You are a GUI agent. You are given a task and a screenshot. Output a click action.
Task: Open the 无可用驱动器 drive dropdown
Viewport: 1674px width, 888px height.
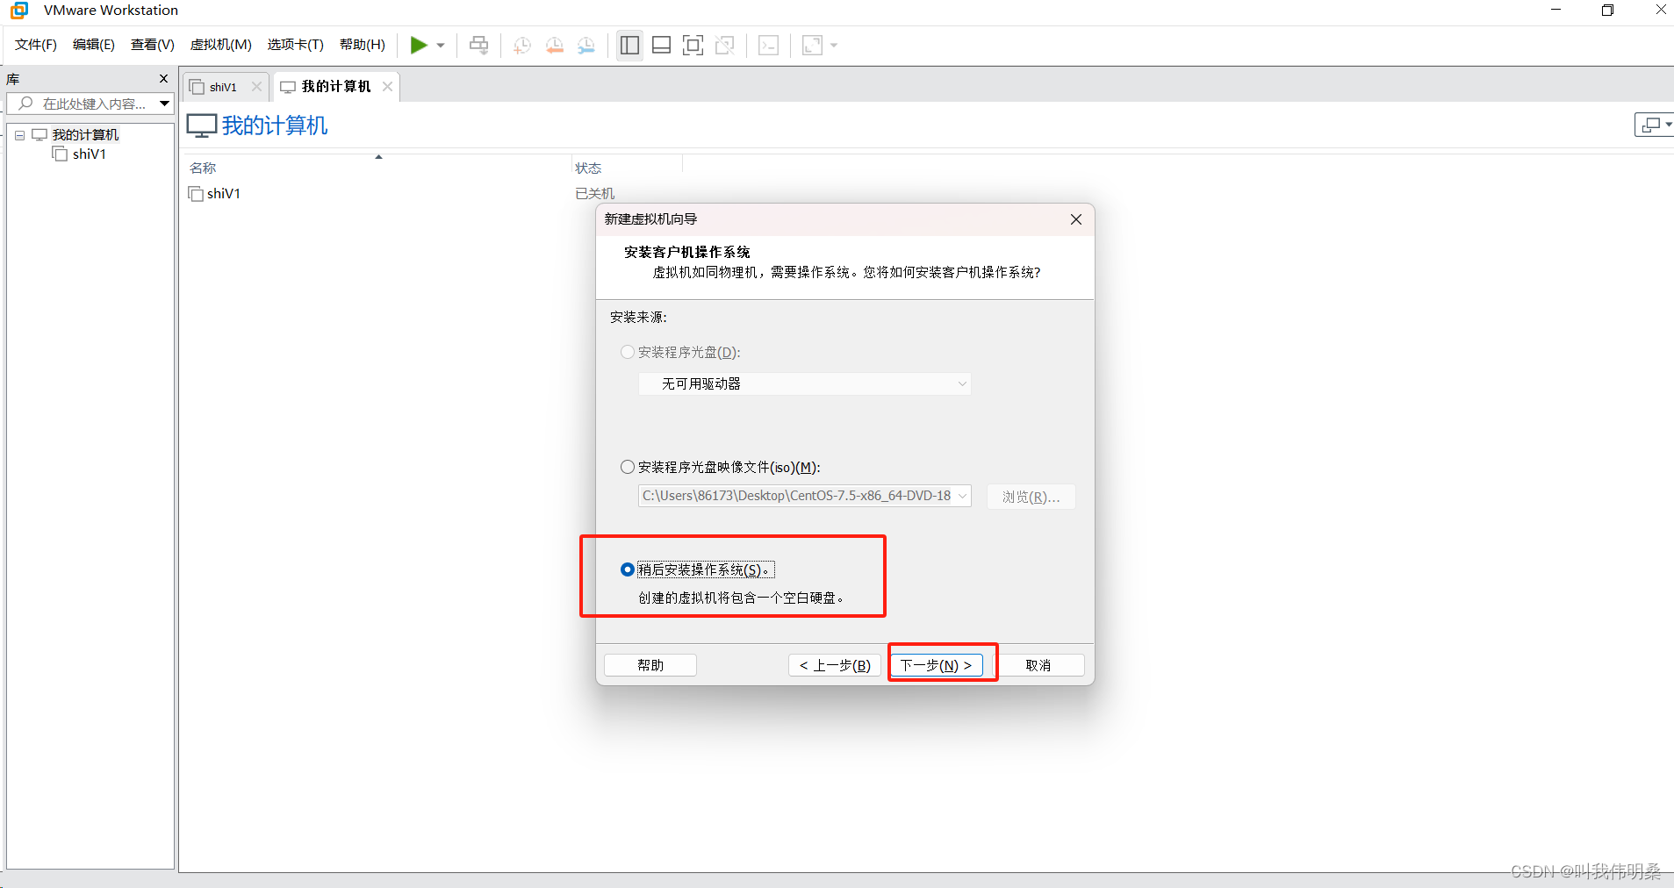pyautogui.click(x=805, y=383)
